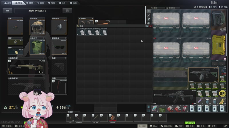Viewport: 229px width, 128px height.
Task: Expand the 头部装备 headwear slot arrow
Action: pyautogui.click(x=44, y=18)
